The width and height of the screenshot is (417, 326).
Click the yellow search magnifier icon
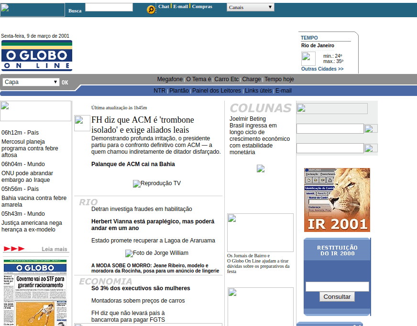(x=151, y=10)
